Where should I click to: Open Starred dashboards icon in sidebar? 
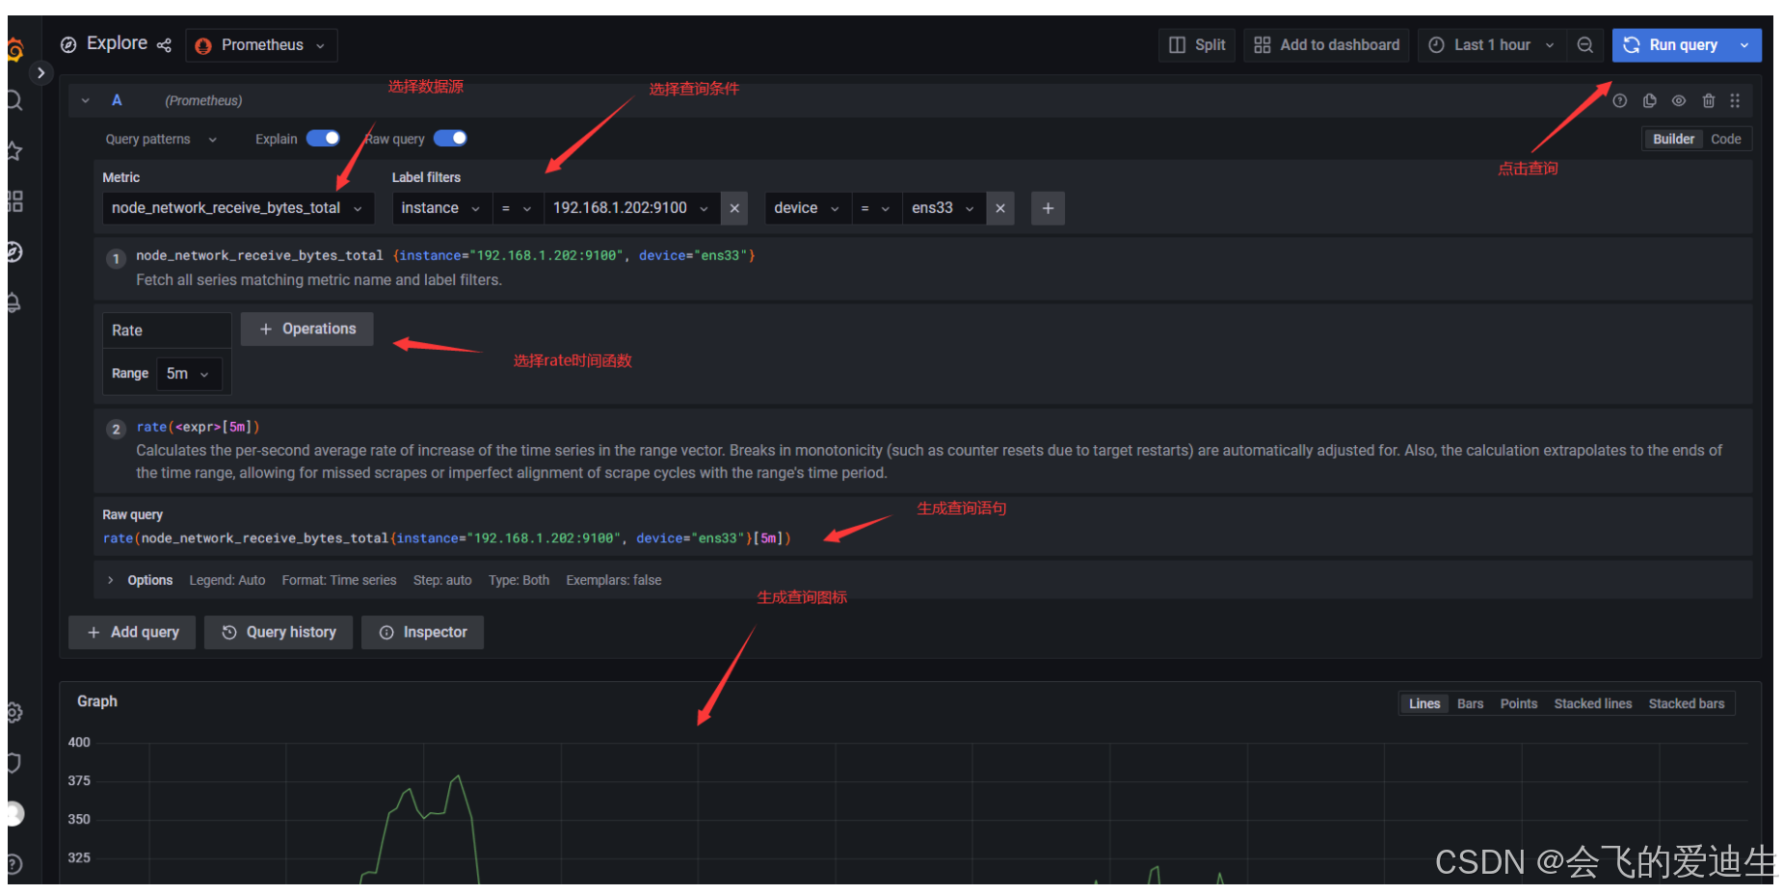click(14, 151)
